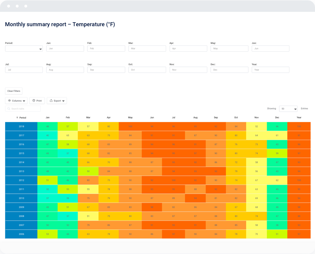Click the Jun 98 cell in 2009 row

152,207
